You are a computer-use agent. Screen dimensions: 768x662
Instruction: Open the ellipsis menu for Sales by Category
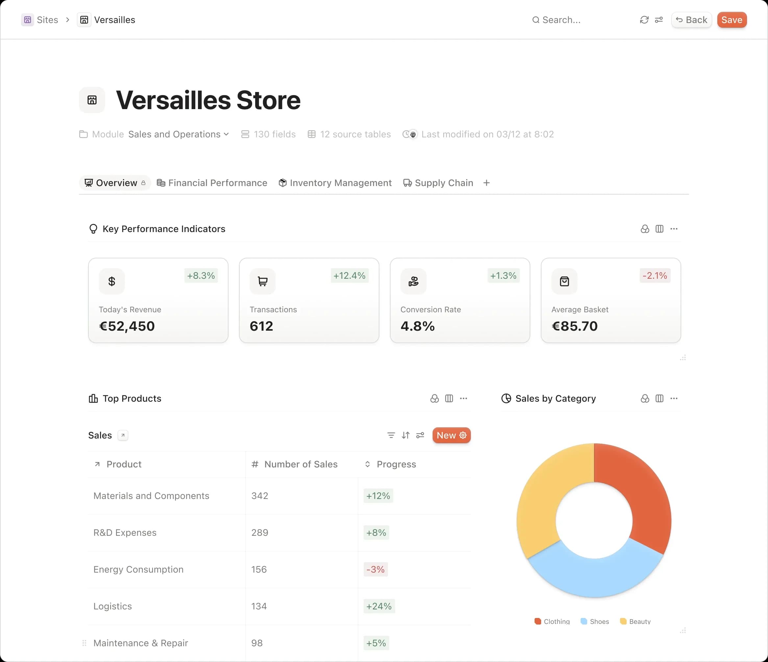pyautogui.click(x=674, y=398)
